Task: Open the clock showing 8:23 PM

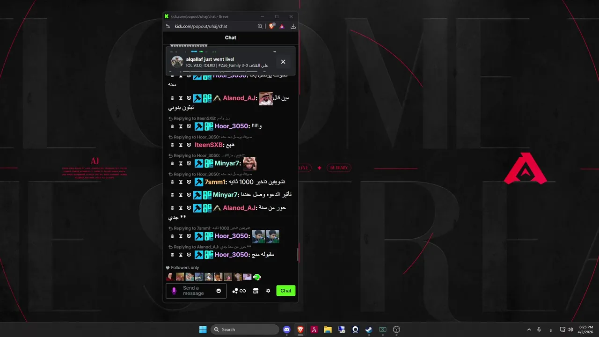Action: pos(586,330)
